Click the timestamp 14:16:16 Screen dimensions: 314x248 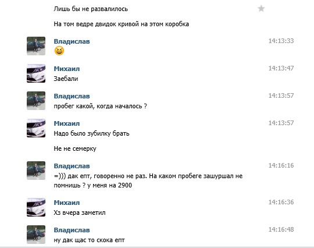pyautogui.click(x=281, y=165)
